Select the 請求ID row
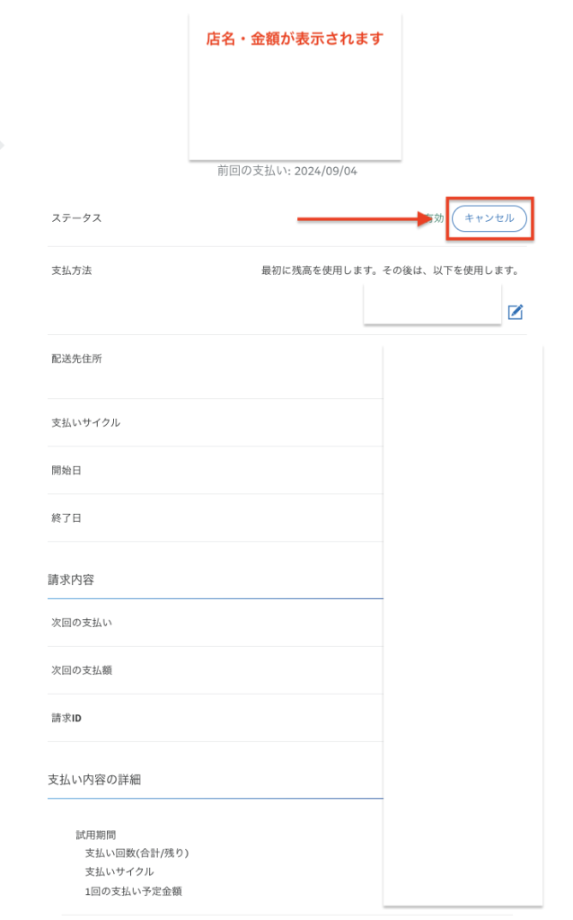Screen dimensions: 573x920 tap(67, 718)
